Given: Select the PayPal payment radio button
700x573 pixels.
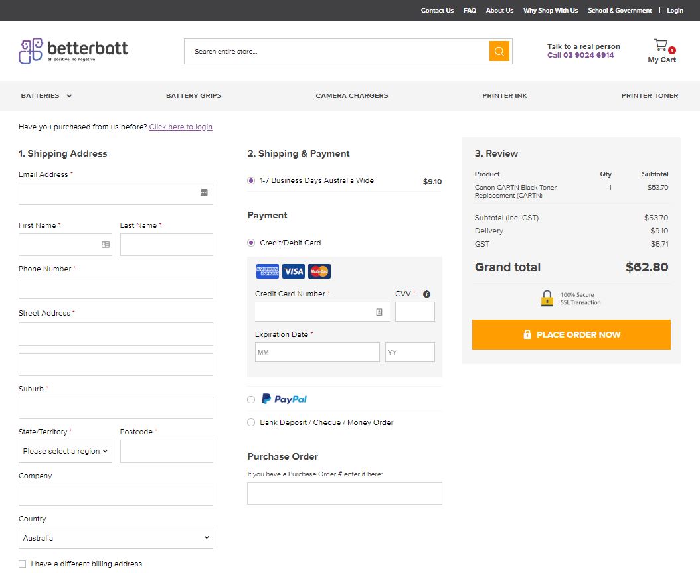Looking at the screenshot, I should [x=251, y=399].
